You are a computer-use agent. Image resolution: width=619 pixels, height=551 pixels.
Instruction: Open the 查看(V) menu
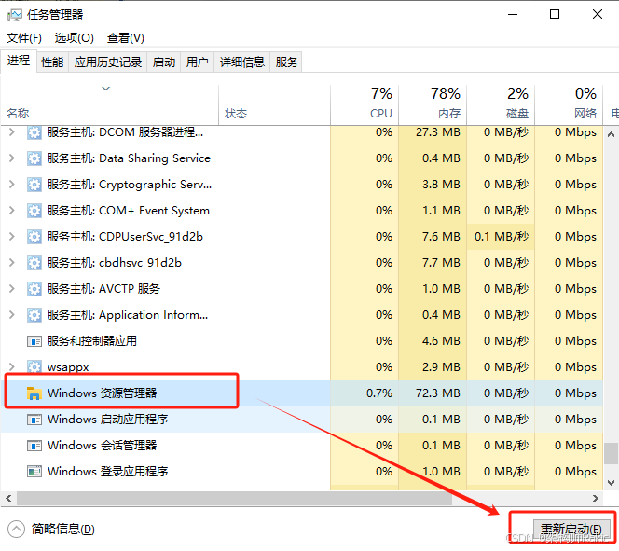coord(126,38)
